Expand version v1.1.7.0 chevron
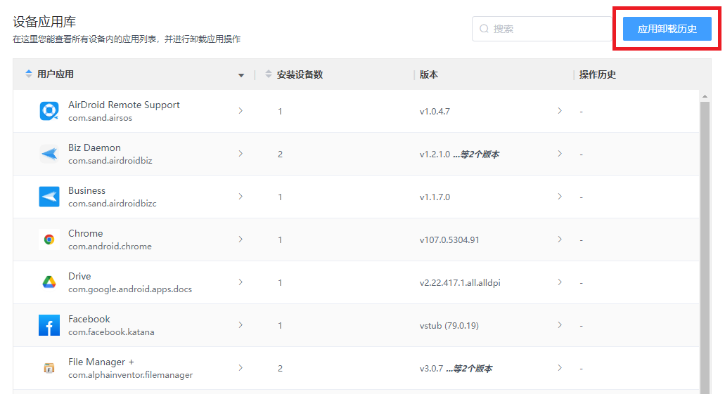 pyautogui.click(x=560, y=197)
